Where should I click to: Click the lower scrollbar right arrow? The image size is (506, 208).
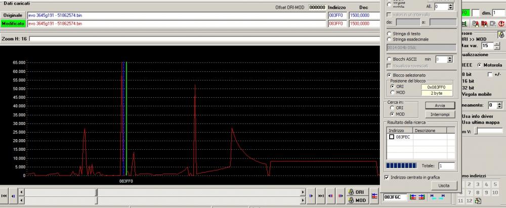coord(303,200)
